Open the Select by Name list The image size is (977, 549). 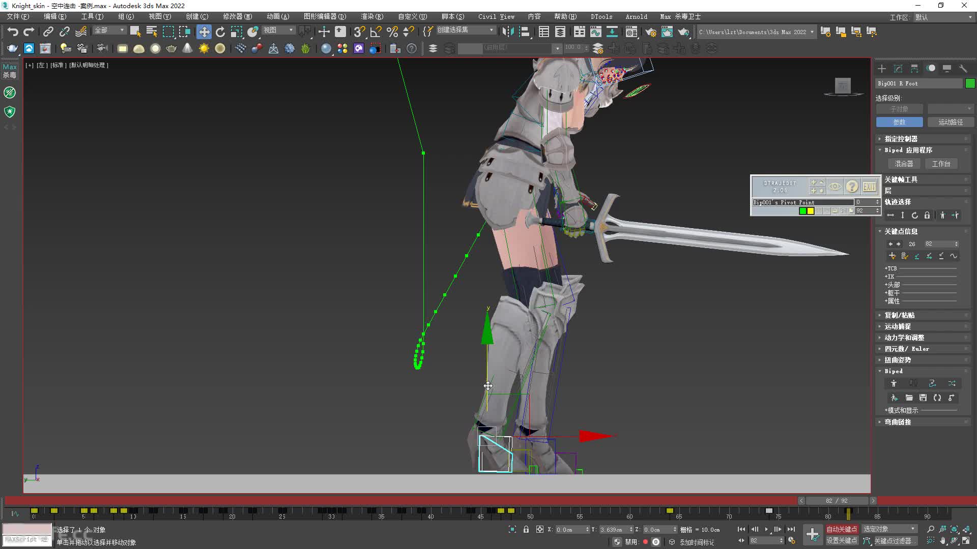(x=152, y=32)
